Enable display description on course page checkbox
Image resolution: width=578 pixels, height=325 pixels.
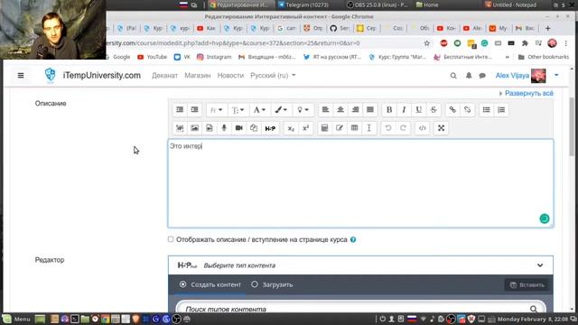coord(171,239)
